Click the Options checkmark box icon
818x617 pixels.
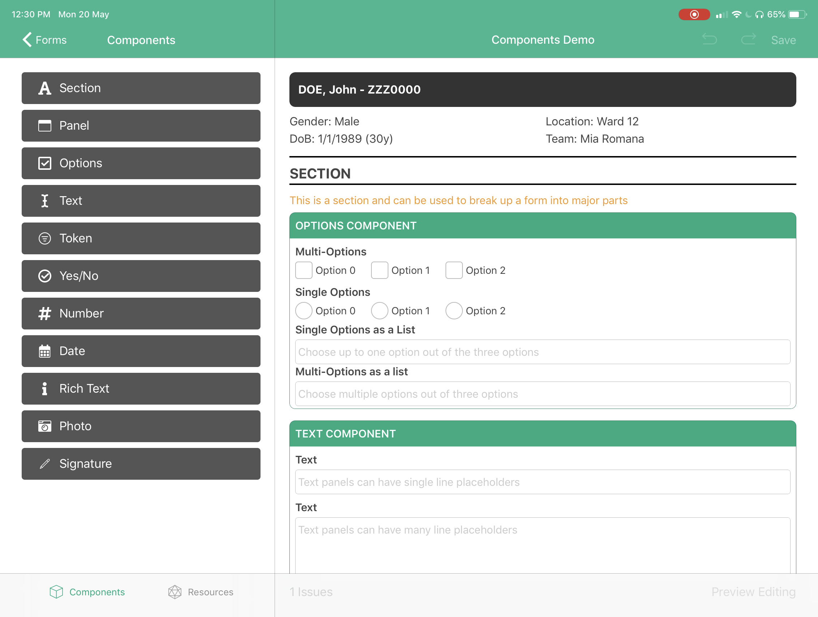45,163
